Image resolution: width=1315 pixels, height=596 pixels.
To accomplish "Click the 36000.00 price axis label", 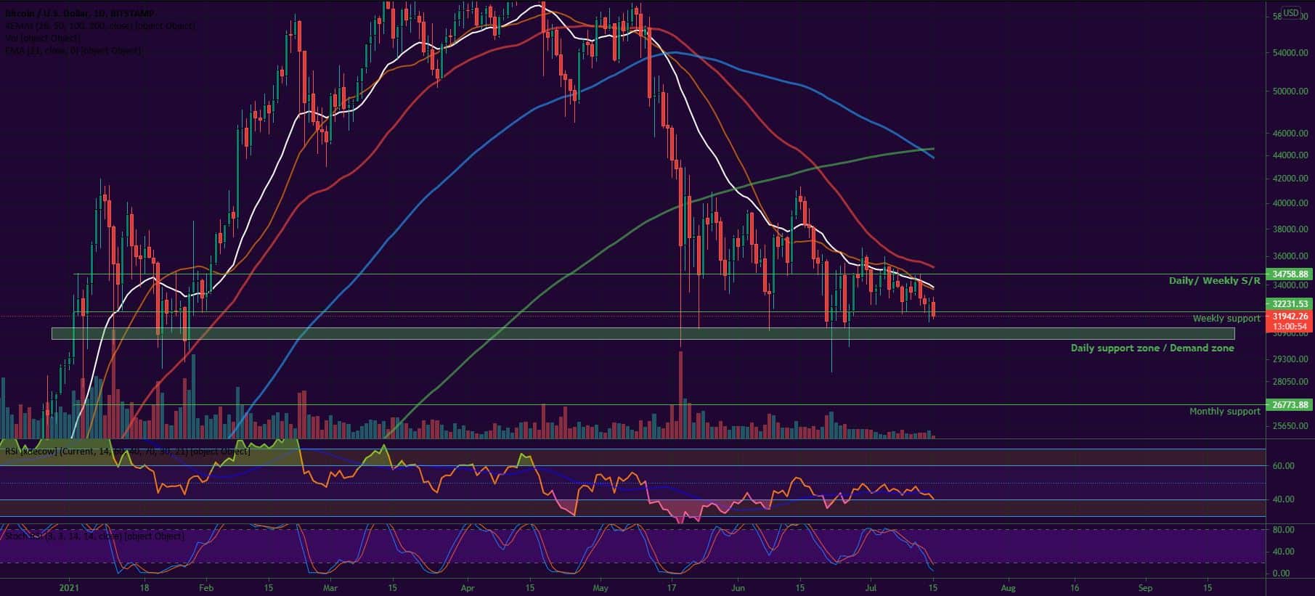I will tap(1290, 256).
